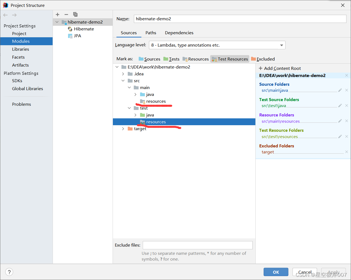Switch to the Paths tab

(151, 33)
